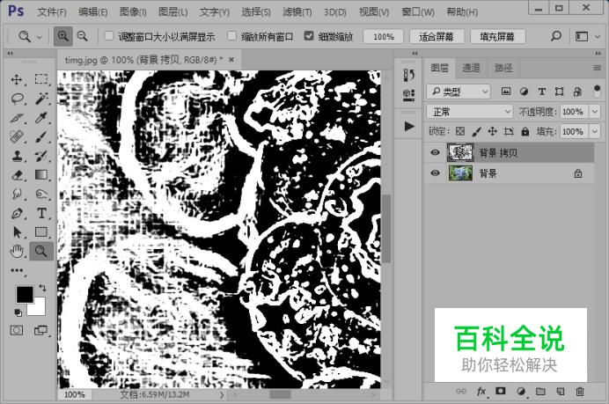Switch to the 通道 tab
The height and width of the screenshot is (404, 609).
pos(471,68)
